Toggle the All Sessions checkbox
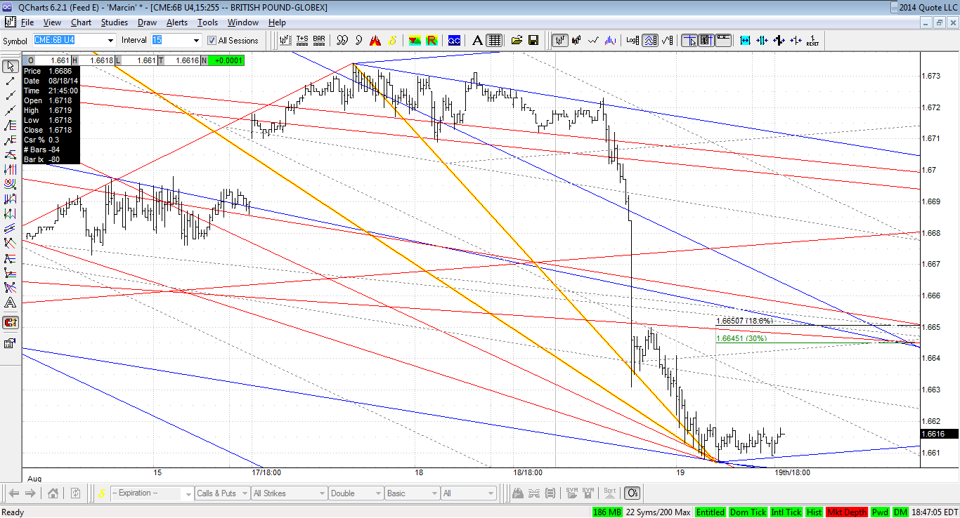This screenshot has height=518, width=960. coord(212,41)
